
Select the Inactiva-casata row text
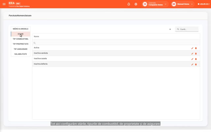(40, 58)
